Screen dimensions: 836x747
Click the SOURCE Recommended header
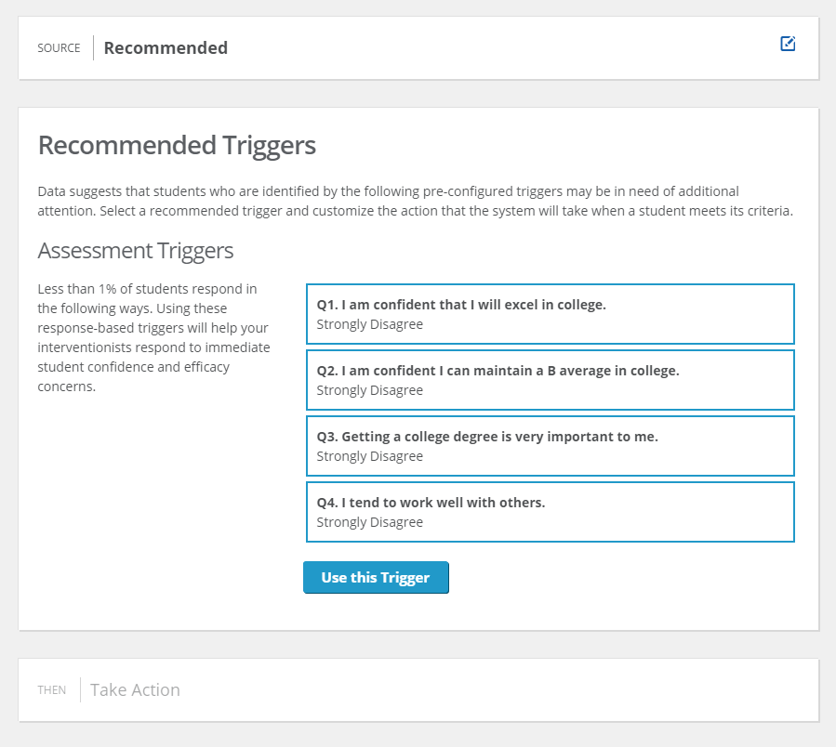59,47
